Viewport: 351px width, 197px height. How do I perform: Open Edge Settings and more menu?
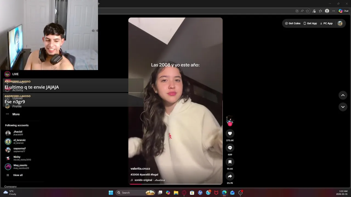pyautogui.click(x=333, y=11)
